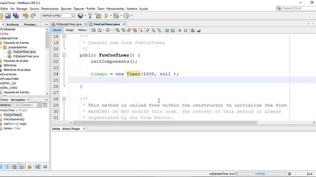Click the Redo arrow icon
This screenshot has width=316, height=177.
point(33,16)
